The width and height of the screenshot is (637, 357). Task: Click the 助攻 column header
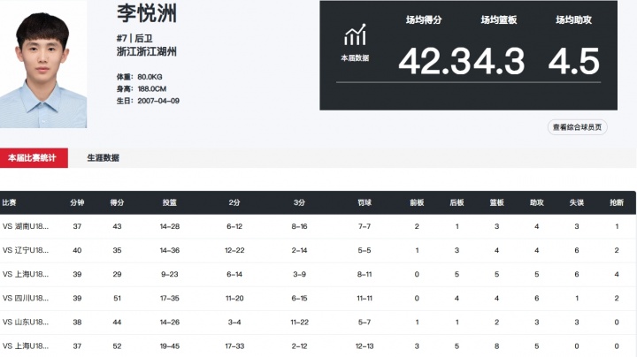tap(536, 203)
